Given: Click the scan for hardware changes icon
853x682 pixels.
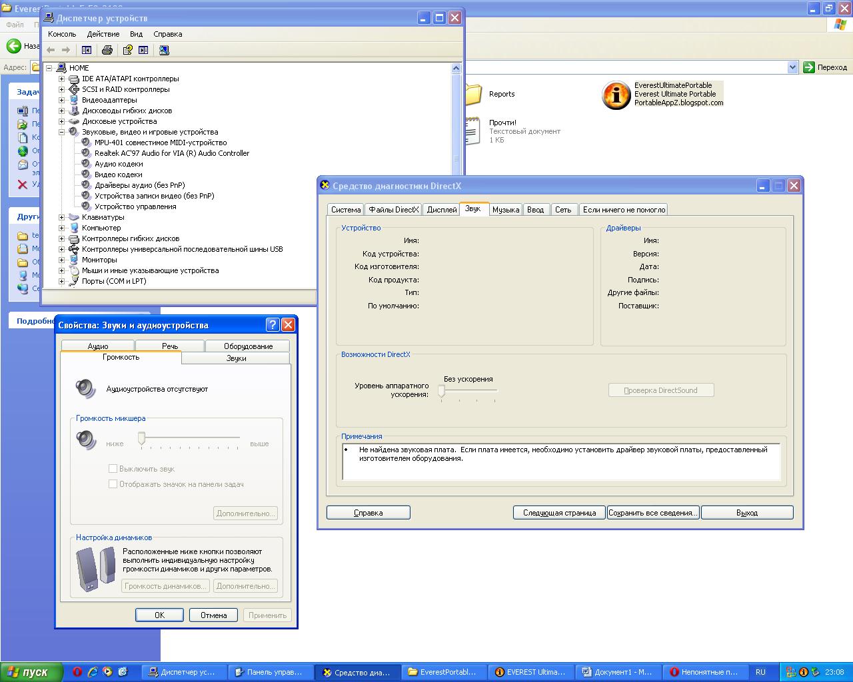Looking at the screenshot, I should pos(164,50).
